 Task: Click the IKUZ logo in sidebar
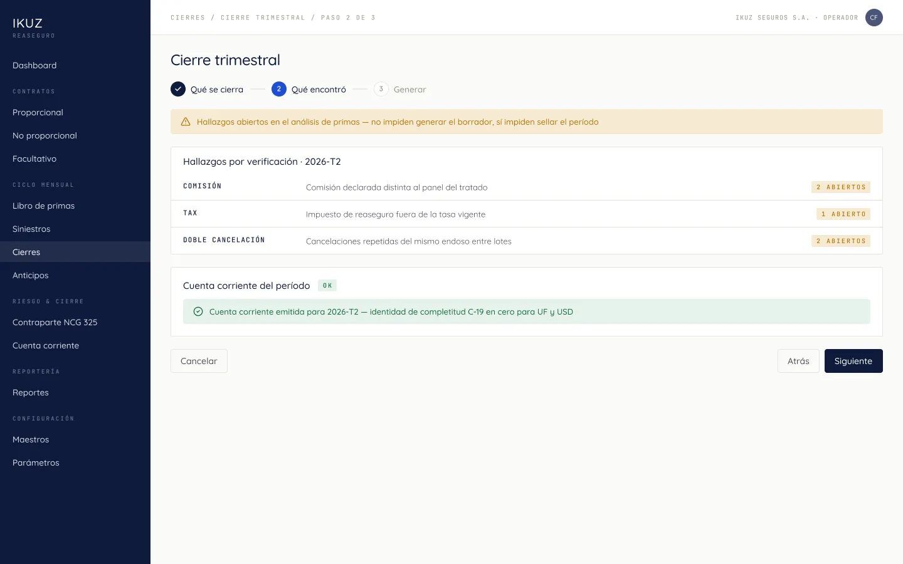click(x=28, y=23)
